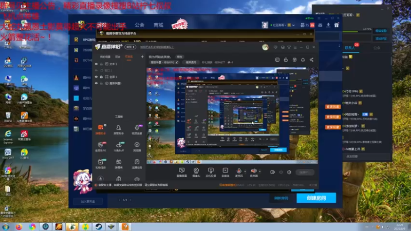
Task: Click the notification bell icon above preview
Action: point(303,60)
